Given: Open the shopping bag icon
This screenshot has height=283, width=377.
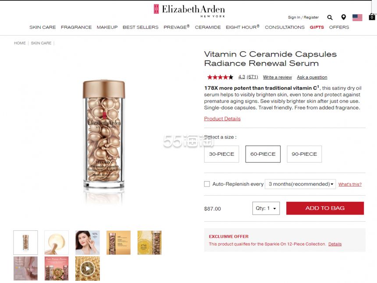Looking at the screenshot, I should [372, 17].
